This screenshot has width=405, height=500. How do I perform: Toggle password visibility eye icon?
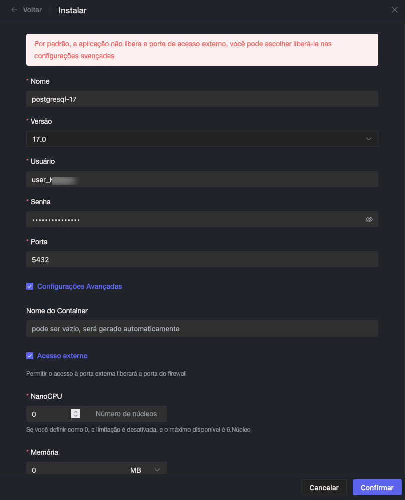(x=369, y=219)
